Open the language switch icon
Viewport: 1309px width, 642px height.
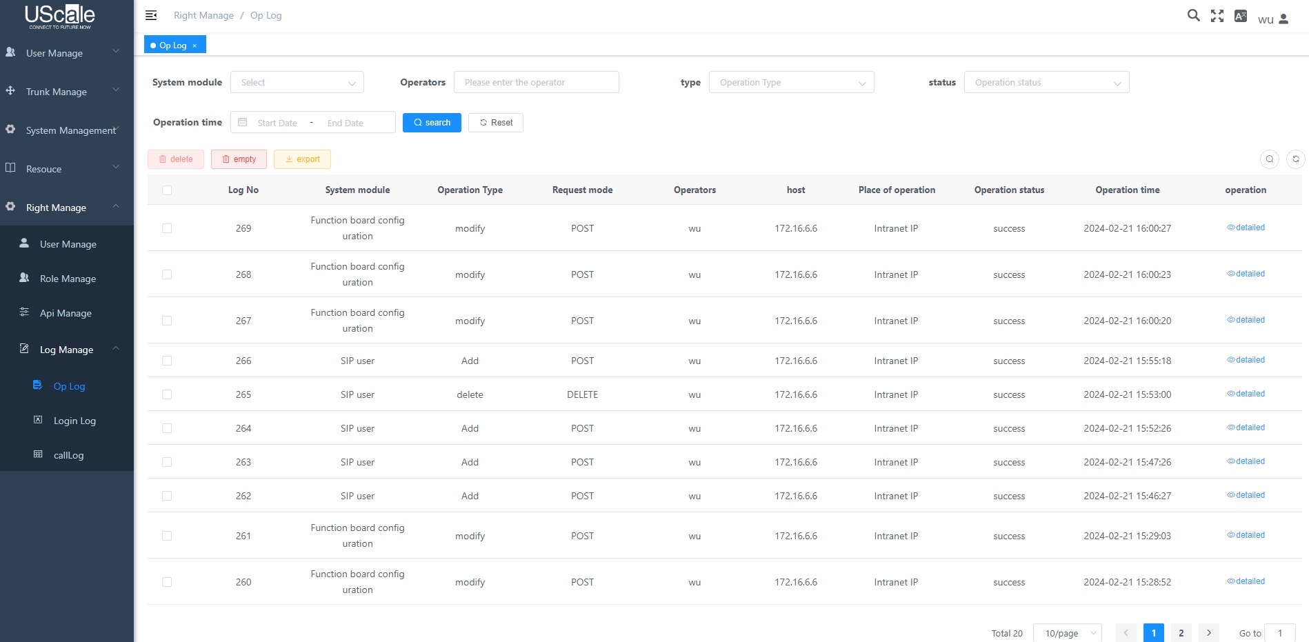[x=1241, y=16]
